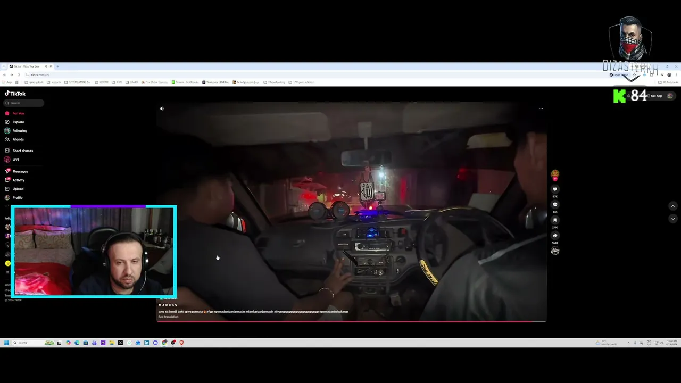Image resolution: width=681 pixels, height=383 pixels.
Task: Open the For You feed
Action: 14,113
